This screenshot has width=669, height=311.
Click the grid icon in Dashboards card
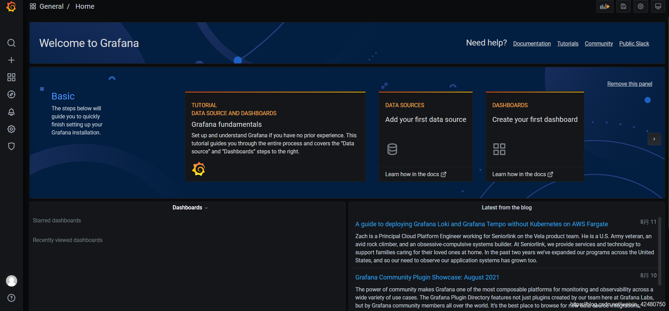[x=499, y=149]
